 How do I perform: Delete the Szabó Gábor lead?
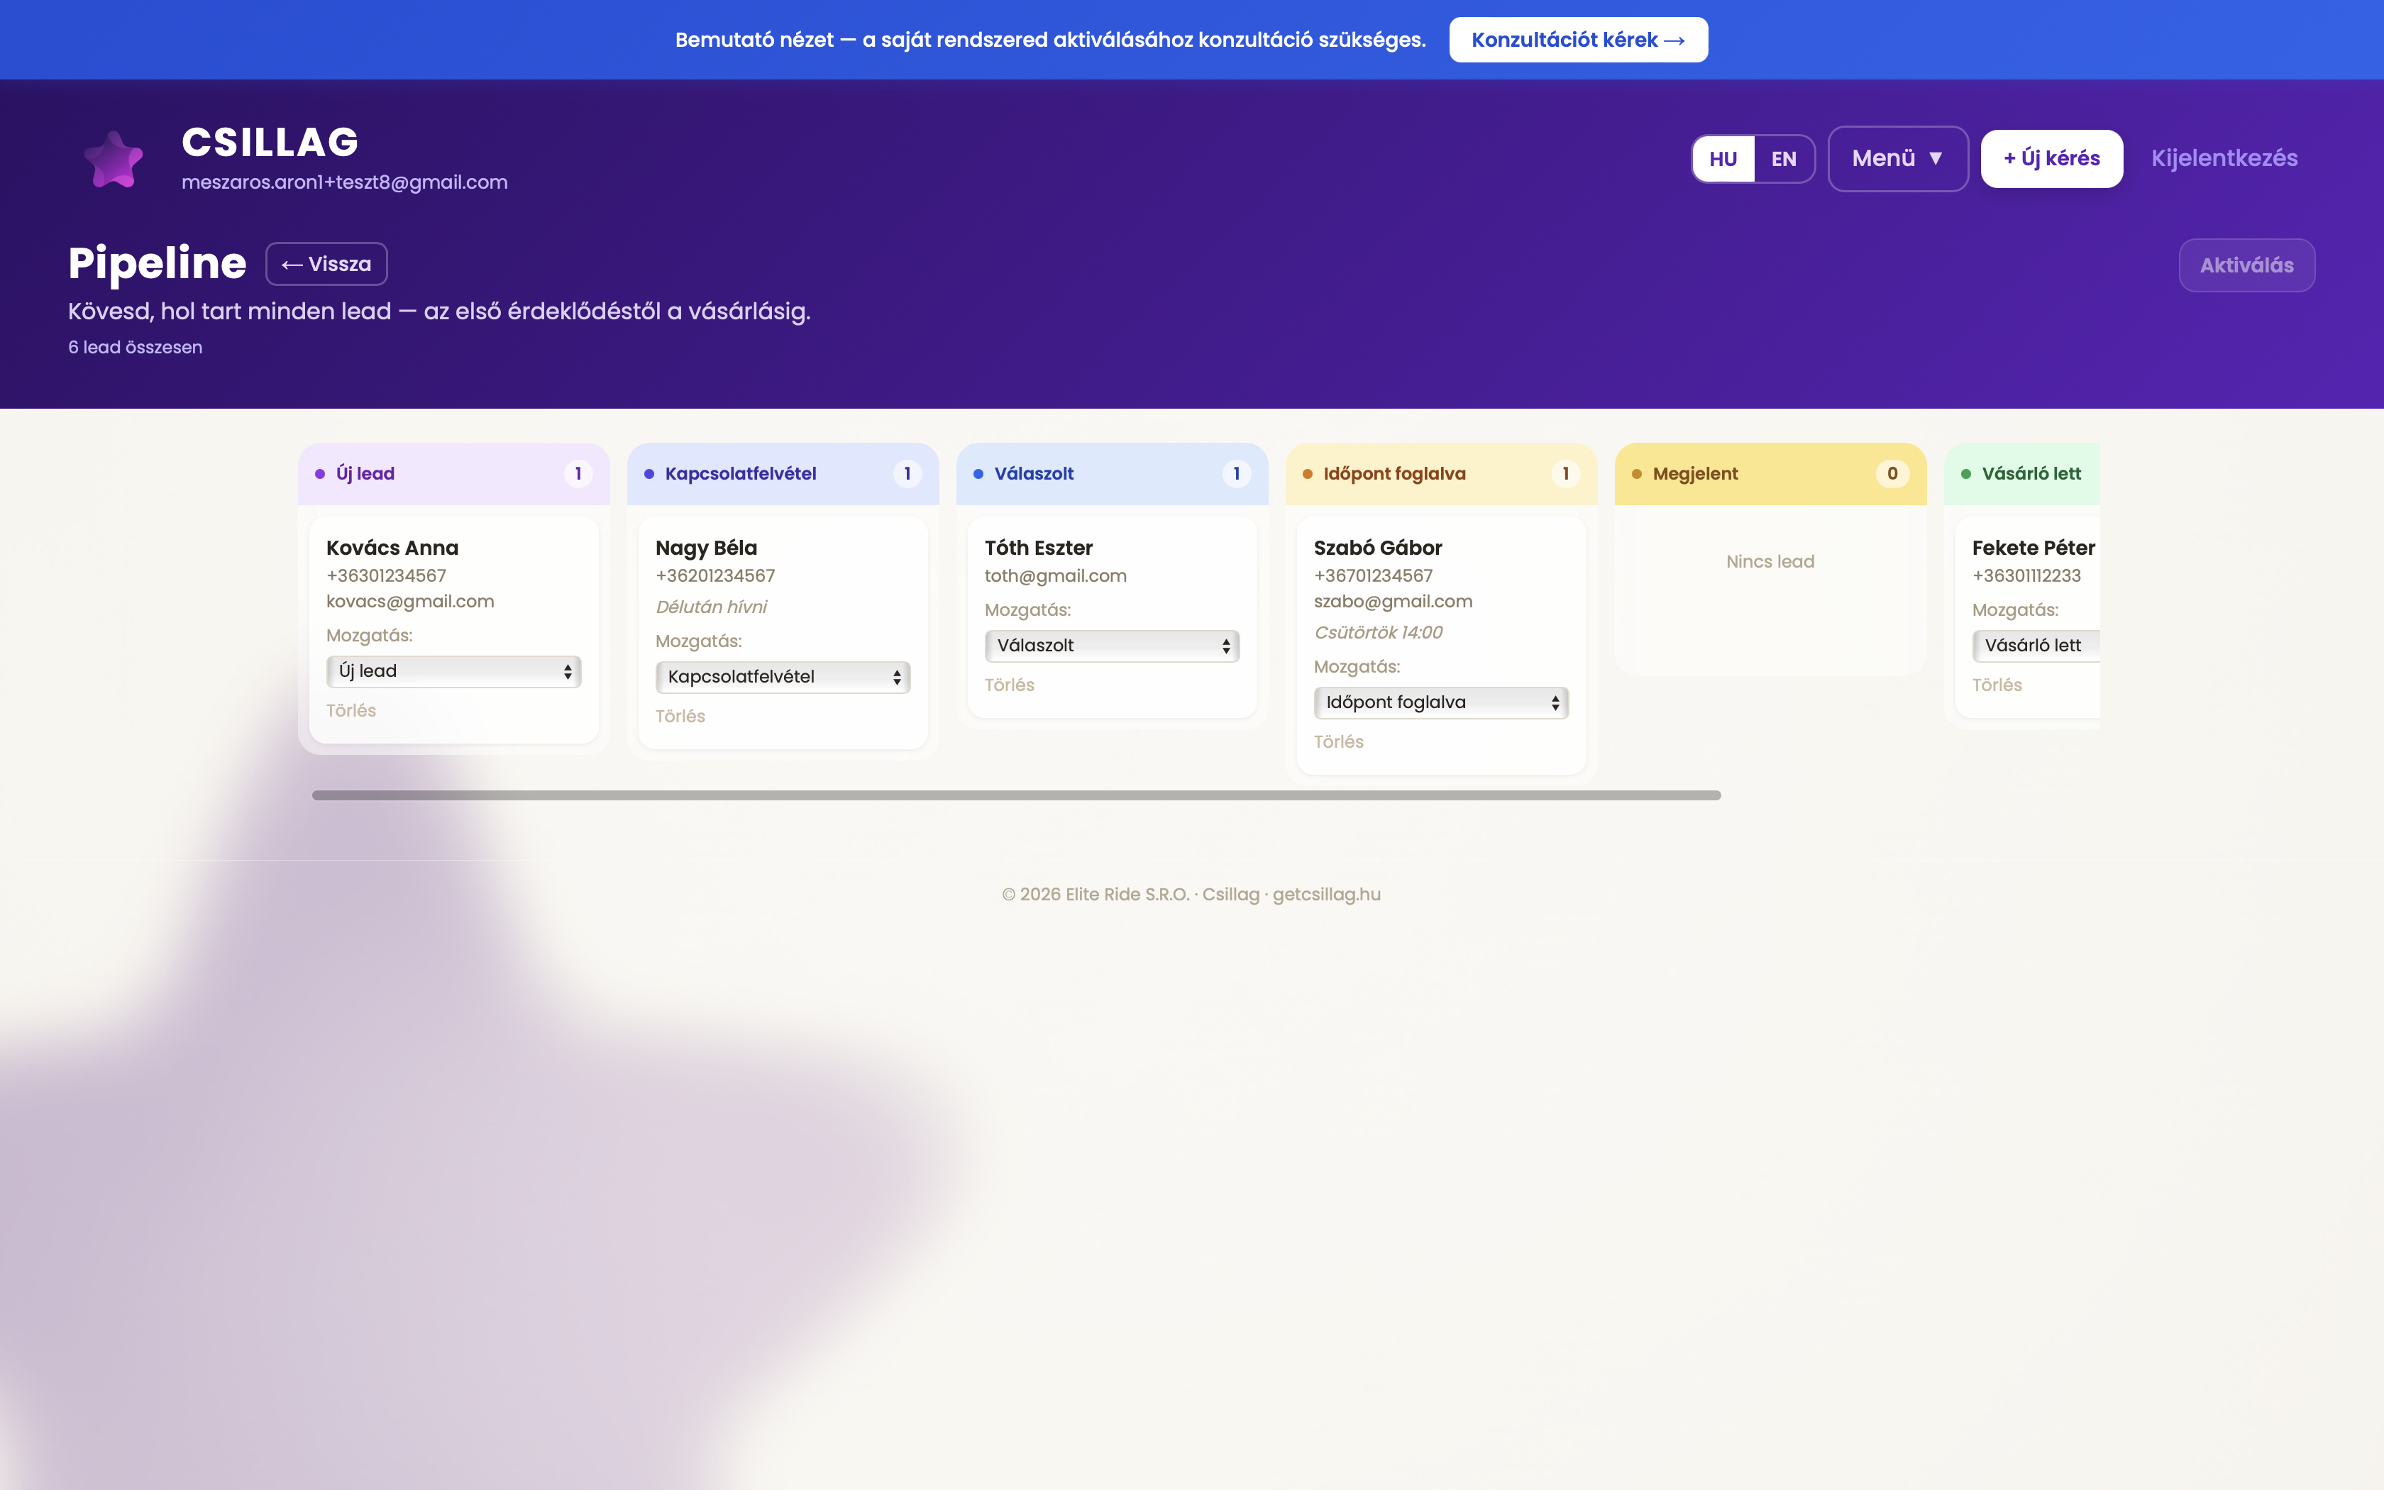click(x=1337, y=742)
